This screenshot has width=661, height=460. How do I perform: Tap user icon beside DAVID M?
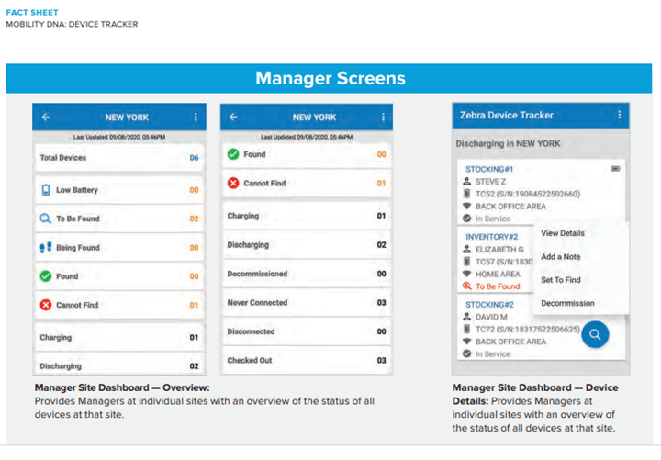466,317
